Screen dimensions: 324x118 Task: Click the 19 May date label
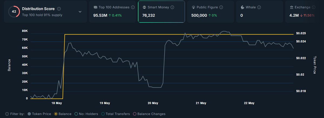(105, 103)
